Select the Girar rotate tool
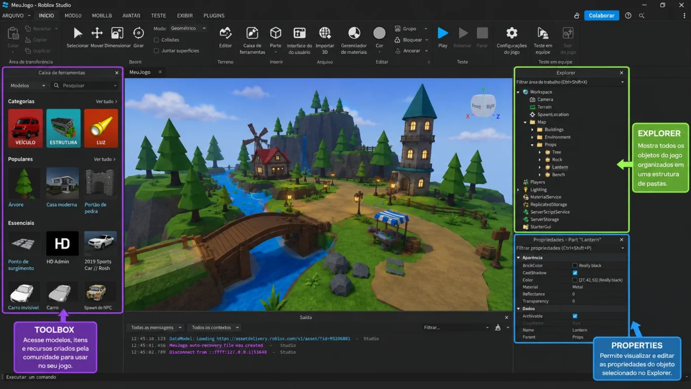The width and height of the screenshot is (691, 389). 138,37
